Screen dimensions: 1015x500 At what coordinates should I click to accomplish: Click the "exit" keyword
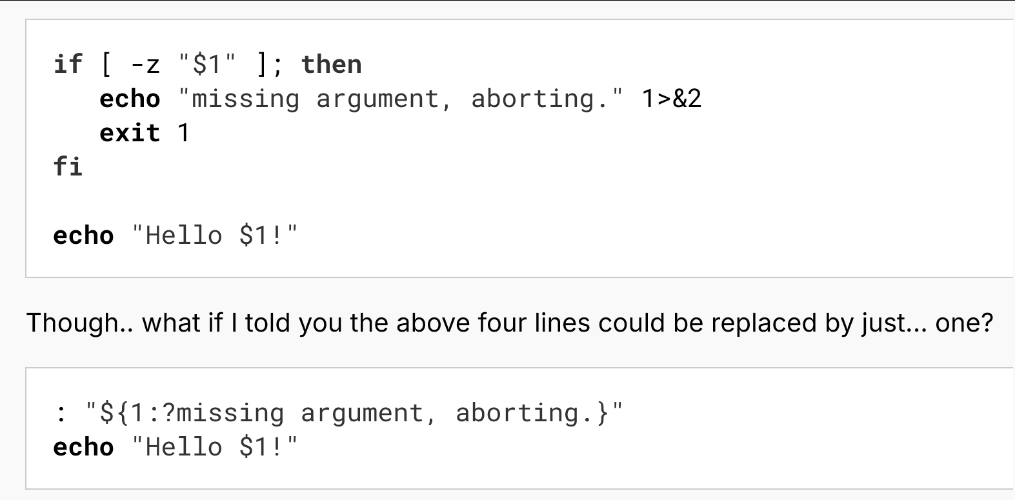130,133
